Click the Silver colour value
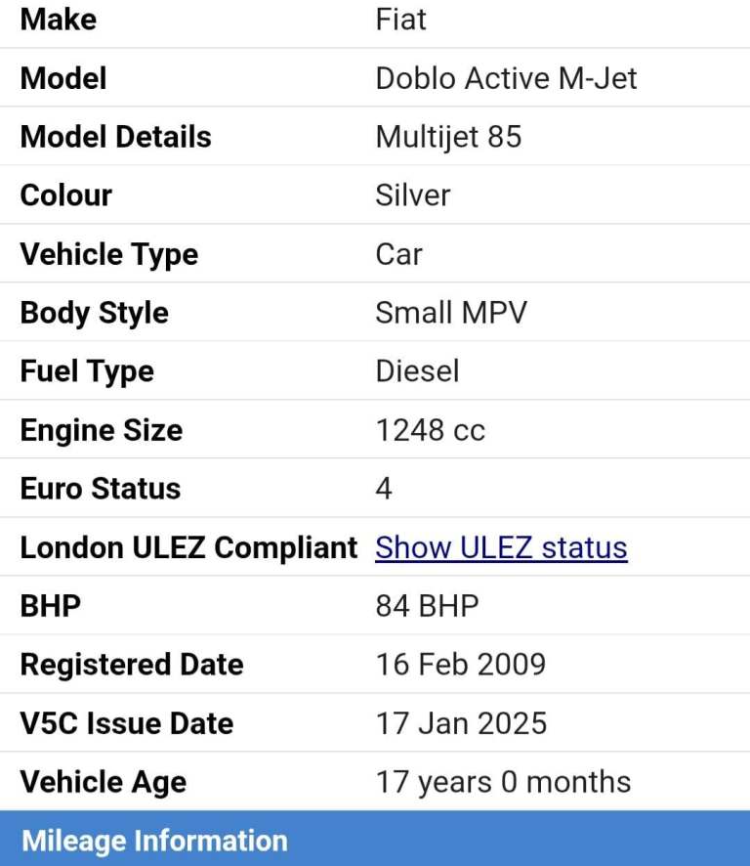Viewport: 750px width, 866px height. point(413,195)
